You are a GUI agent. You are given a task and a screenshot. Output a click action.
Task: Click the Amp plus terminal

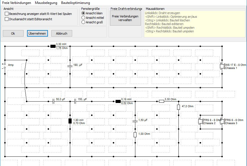[5, 64]
